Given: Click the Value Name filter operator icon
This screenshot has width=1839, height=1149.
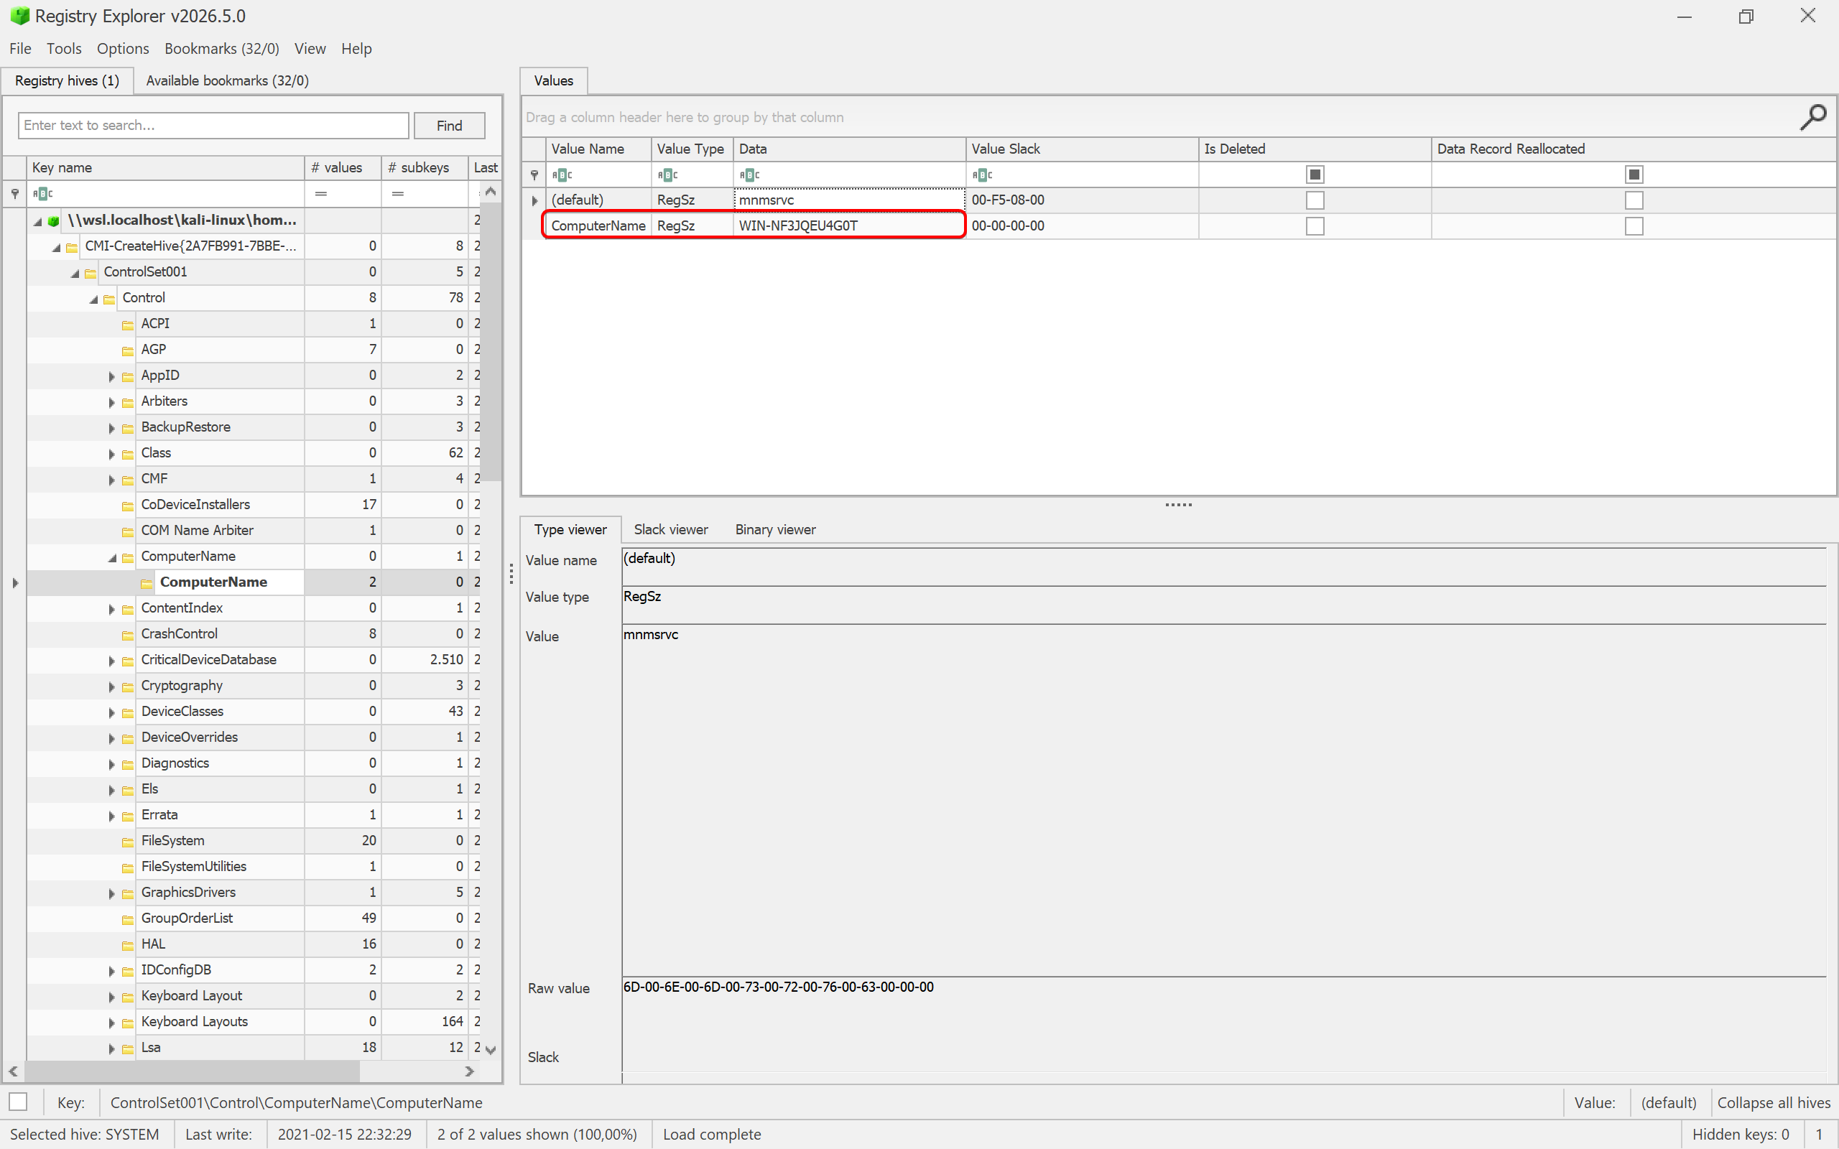Looking at the screenshot, I should tap(562, 175).
